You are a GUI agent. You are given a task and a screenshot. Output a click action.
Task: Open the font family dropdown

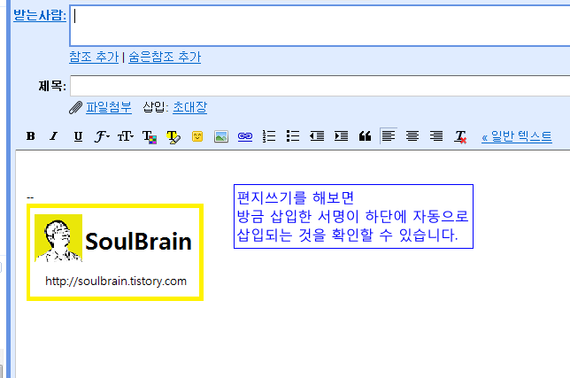[102, 136]
